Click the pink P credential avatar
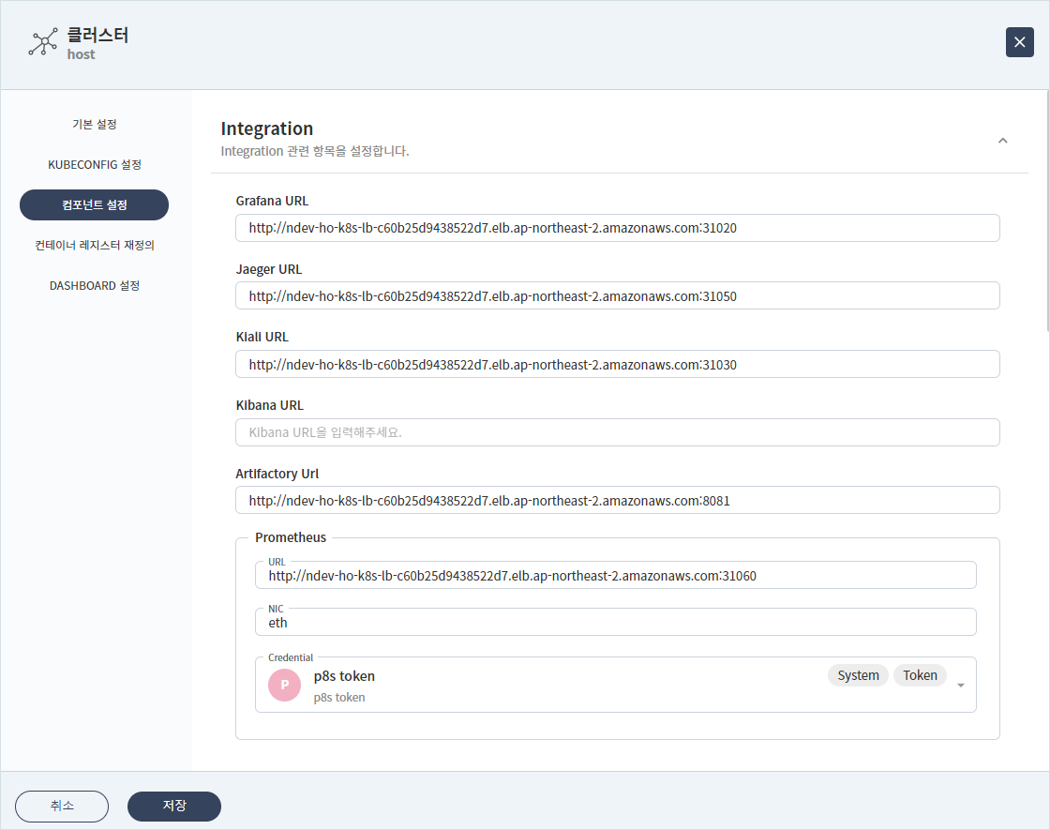Image resolution: width=1050 pixels, height=830 pixels. click(285, 685)
